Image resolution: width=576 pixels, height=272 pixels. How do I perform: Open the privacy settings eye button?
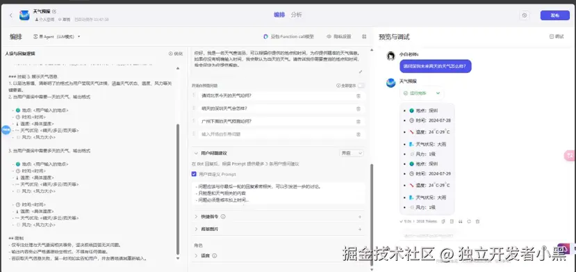coord(338,37)
